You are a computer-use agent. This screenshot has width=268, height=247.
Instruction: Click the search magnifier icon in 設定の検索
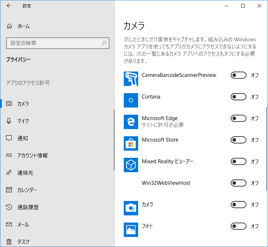[x=104, y=43]
